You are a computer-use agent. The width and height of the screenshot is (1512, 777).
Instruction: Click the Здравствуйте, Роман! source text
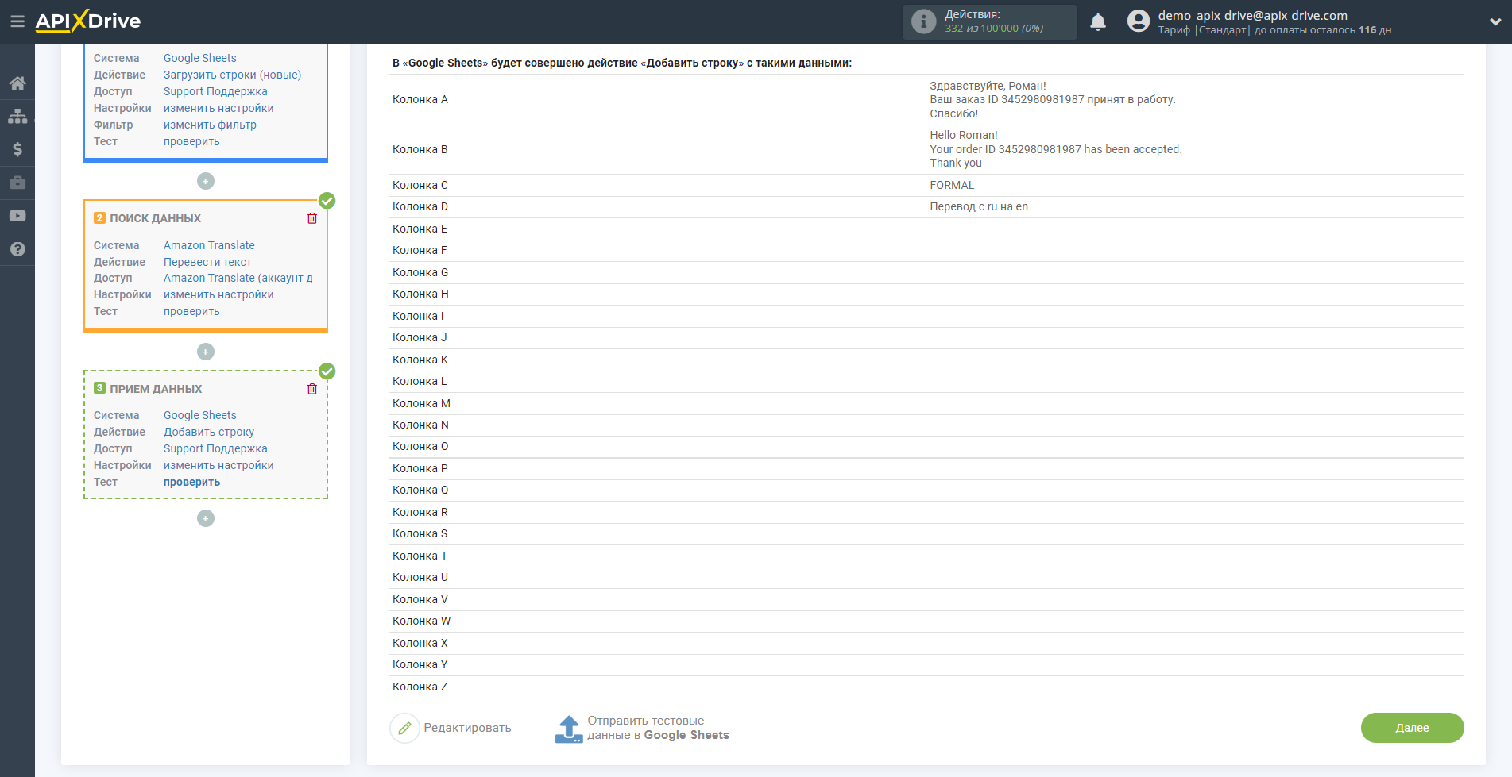(x=988, y=86)
